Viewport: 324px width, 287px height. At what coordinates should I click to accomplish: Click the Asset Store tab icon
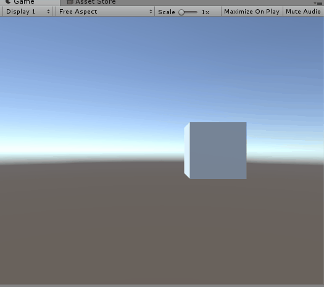pos(70,2)
